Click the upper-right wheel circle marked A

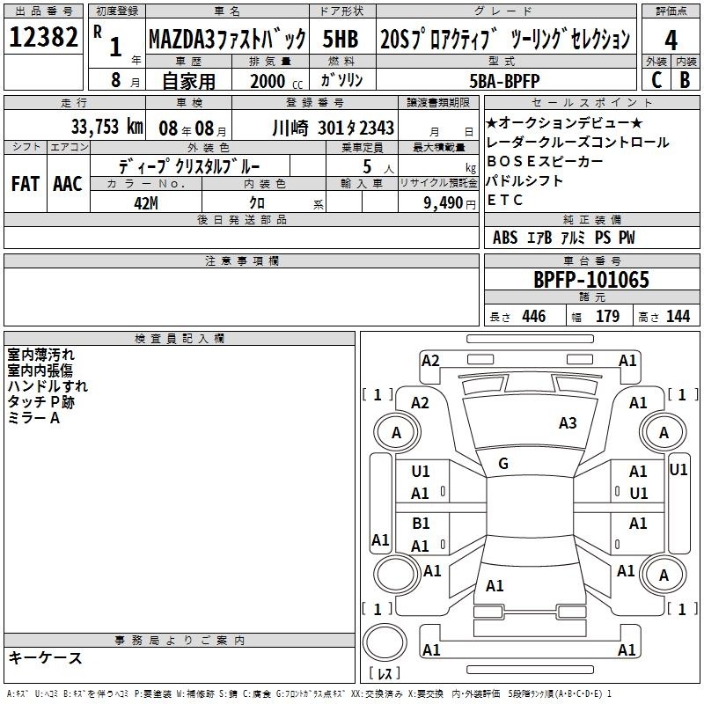(664, 432)
